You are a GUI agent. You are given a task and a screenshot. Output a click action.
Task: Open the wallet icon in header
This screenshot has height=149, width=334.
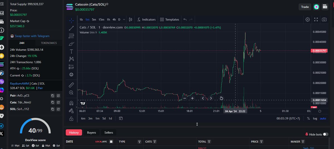(325, 7)
